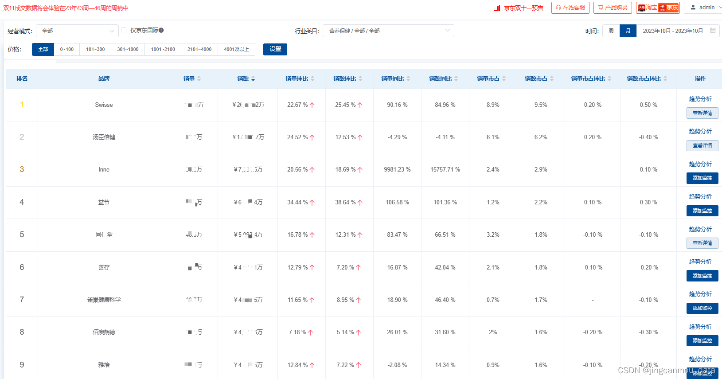Viewport: 722px width, 379px height.
Task: Select the 全部 price filter tab
Action: tap(43, 49)
